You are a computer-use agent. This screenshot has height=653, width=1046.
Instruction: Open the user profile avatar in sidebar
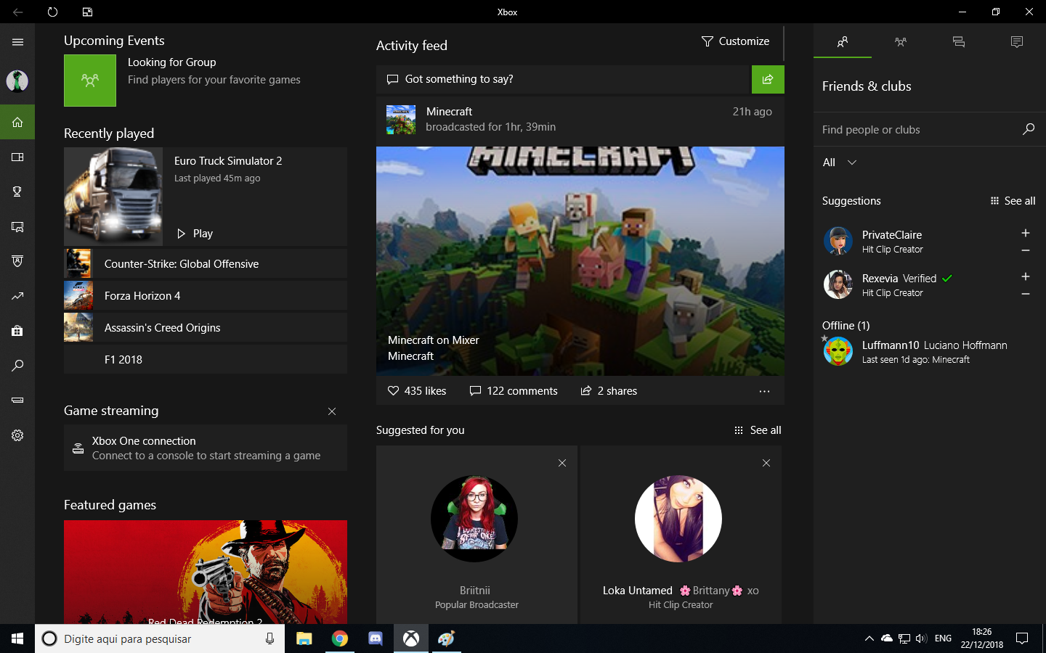pos(17,81)
